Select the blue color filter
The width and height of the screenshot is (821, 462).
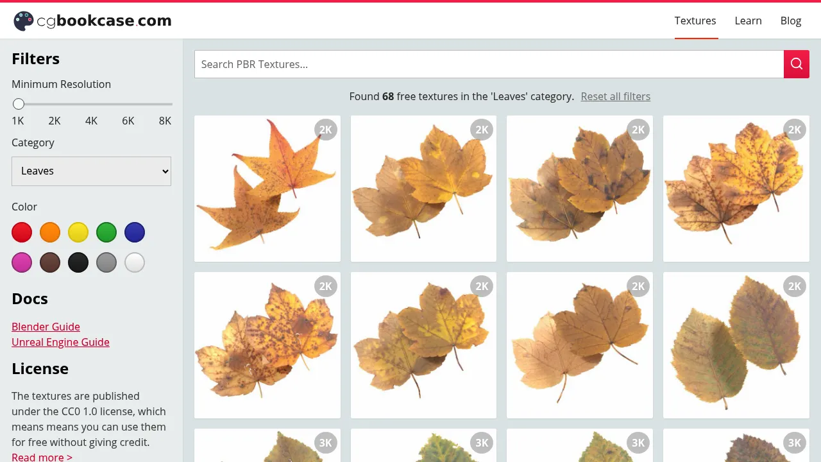coord(135,232)
